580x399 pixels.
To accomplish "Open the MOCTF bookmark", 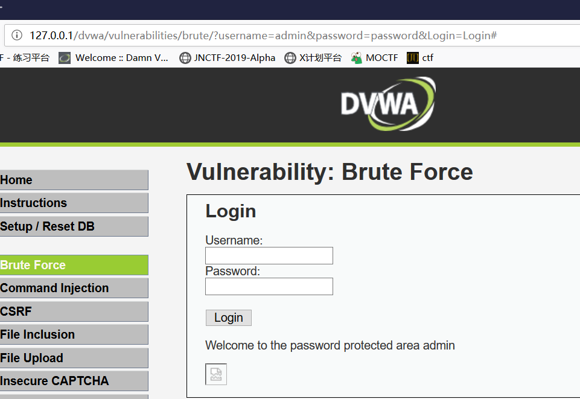I will click(x=374, y=58).
